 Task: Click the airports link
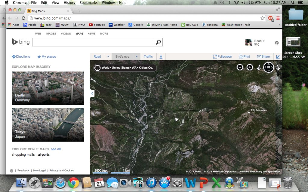coord(44,154)
